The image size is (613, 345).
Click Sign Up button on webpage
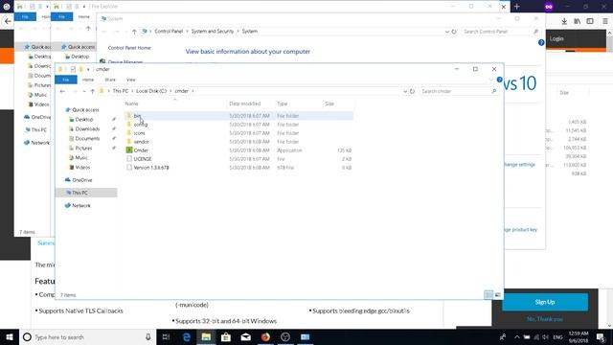point(545,302)
